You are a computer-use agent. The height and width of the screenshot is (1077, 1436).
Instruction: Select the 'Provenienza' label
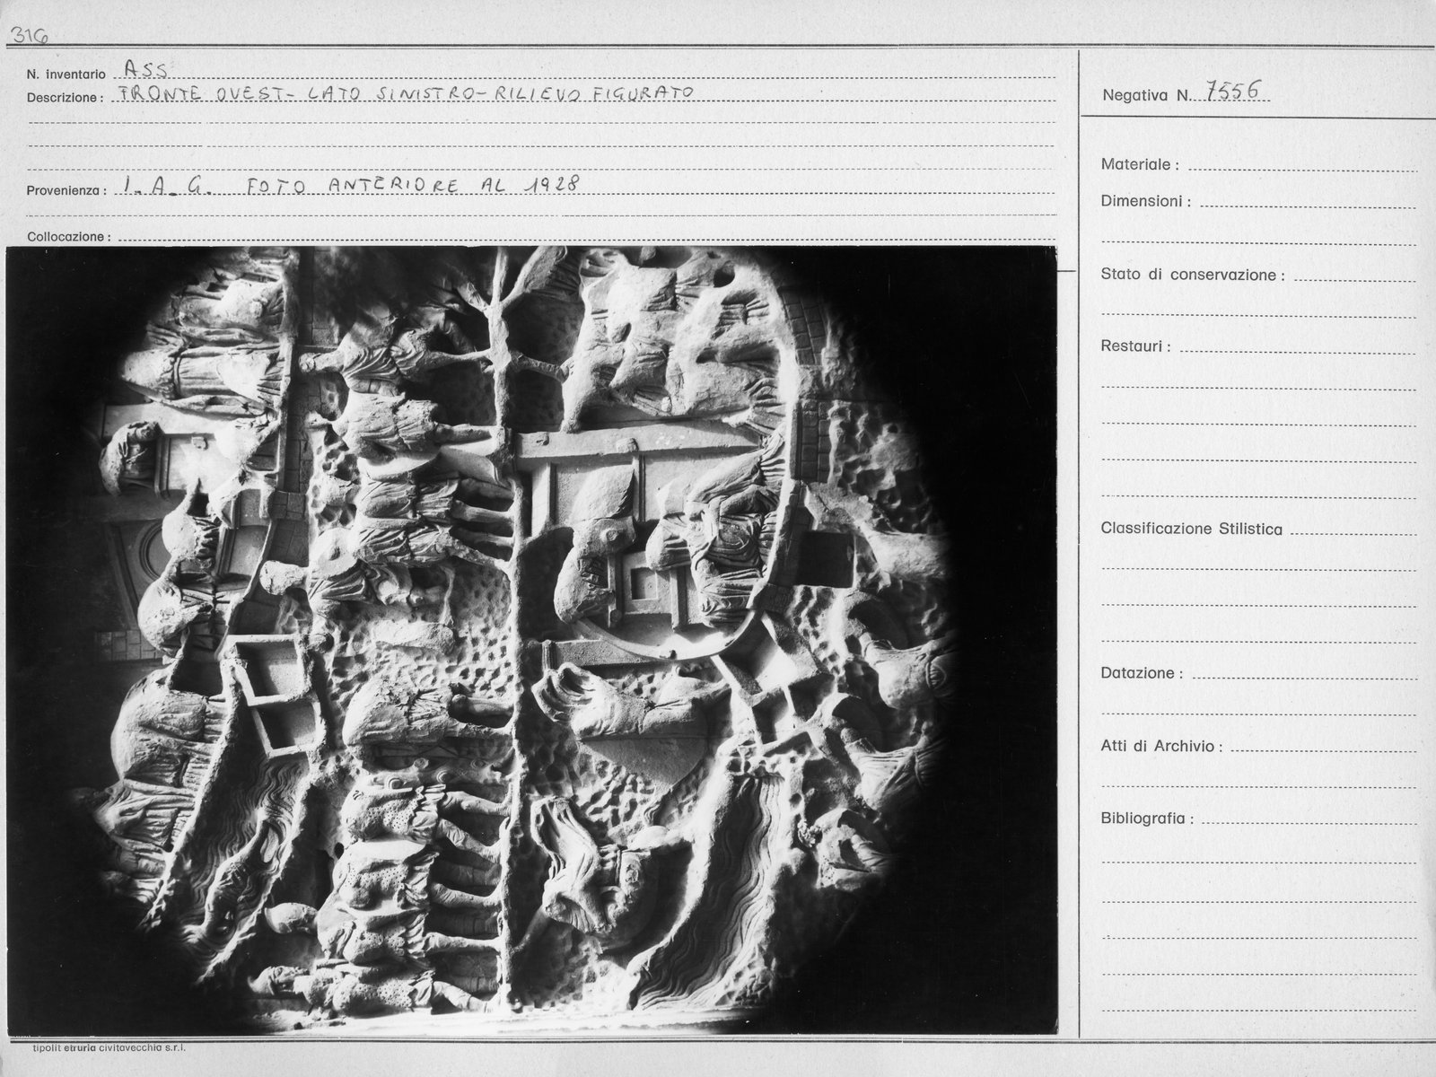(67, 191)
